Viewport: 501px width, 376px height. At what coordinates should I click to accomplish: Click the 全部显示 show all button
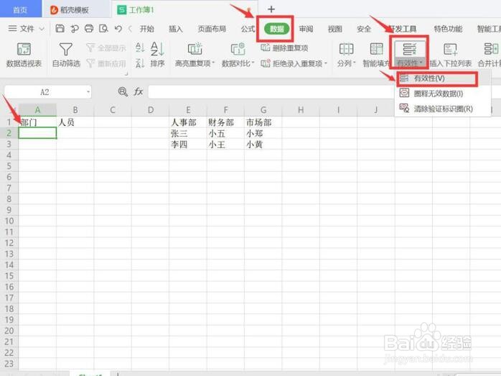(x=106, y=48)
